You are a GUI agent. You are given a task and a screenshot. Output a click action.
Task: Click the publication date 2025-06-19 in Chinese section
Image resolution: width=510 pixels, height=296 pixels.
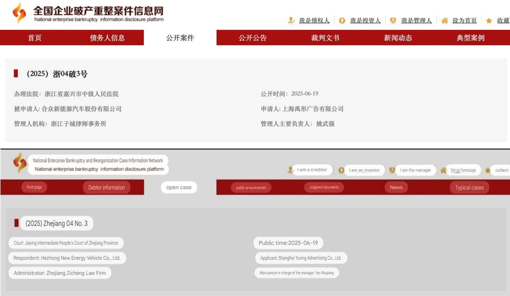(x=305, y=94)
